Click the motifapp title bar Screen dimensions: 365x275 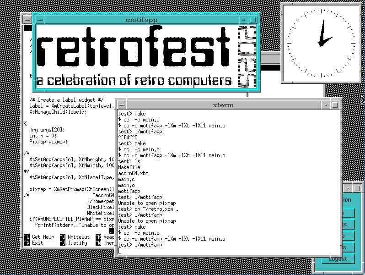click(x=141, y=20)
